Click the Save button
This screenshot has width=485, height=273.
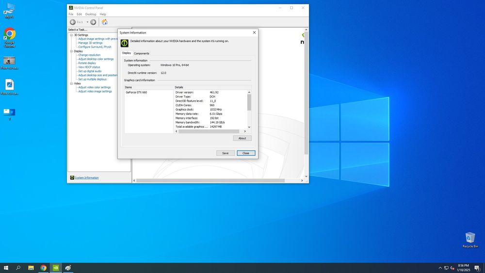tap(226, 153)
